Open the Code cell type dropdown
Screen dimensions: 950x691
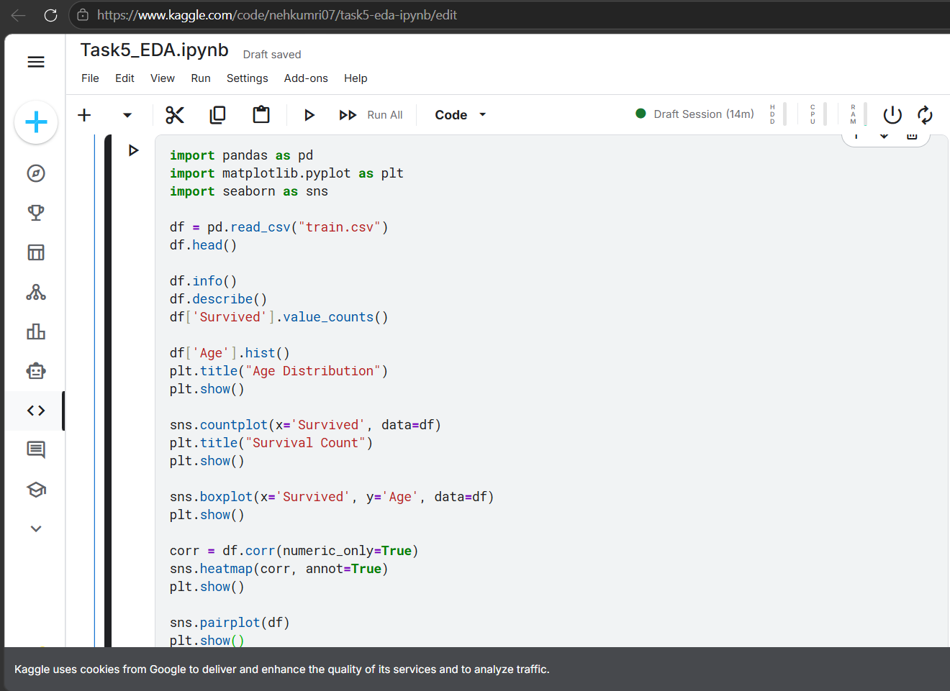(461, 115)
